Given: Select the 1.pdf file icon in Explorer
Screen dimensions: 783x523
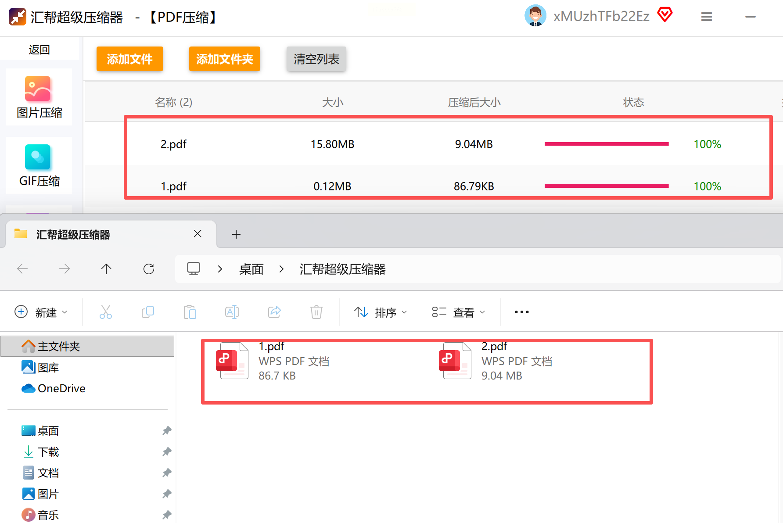Looking at the screenshot, I should pos(232,360).
